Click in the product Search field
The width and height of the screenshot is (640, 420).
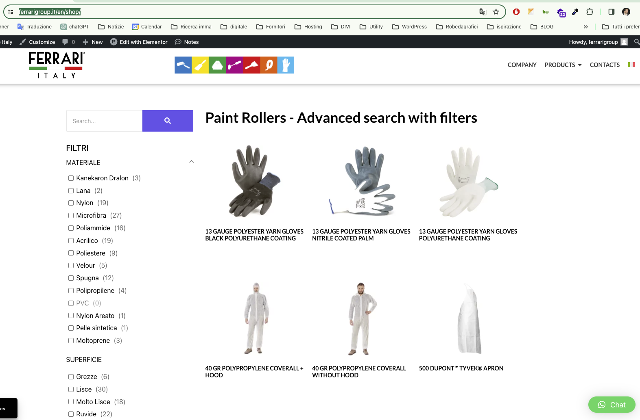coord(105,121)
